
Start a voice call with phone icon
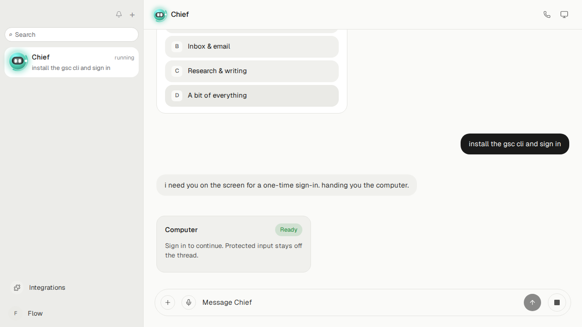point(547,15)
